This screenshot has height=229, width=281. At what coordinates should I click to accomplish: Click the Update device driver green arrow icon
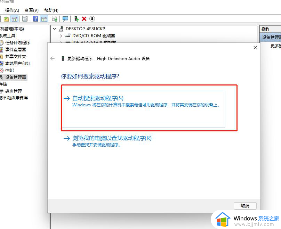click(x=77, y=19)
